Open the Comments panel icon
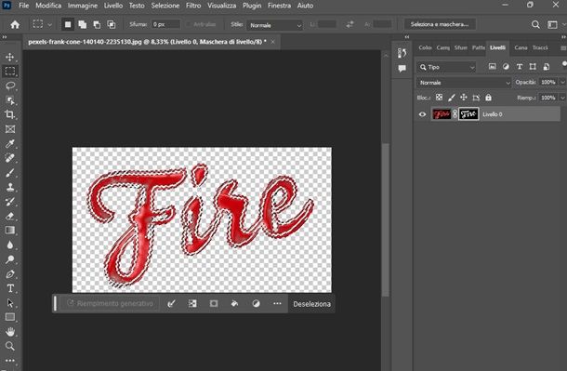 tap(402, 69)
